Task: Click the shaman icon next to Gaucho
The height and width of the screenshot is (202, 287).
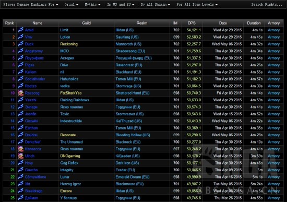Action: tap(21, 170)
